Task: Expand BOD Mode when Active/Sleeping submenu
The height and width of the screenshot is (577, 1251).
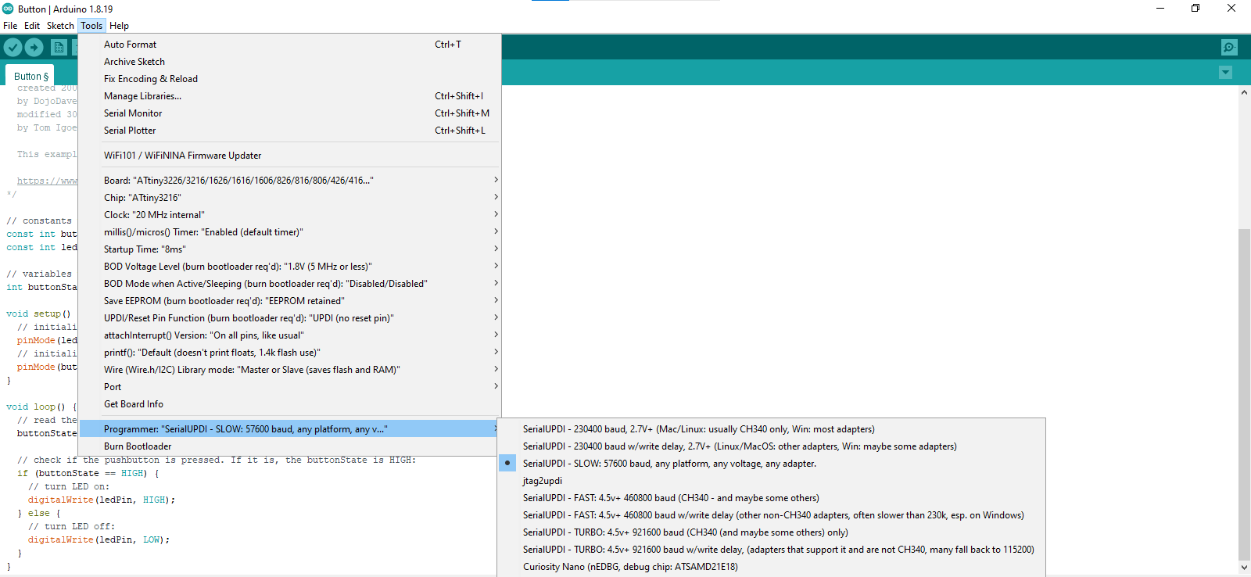Action: (x=289, y=284)
